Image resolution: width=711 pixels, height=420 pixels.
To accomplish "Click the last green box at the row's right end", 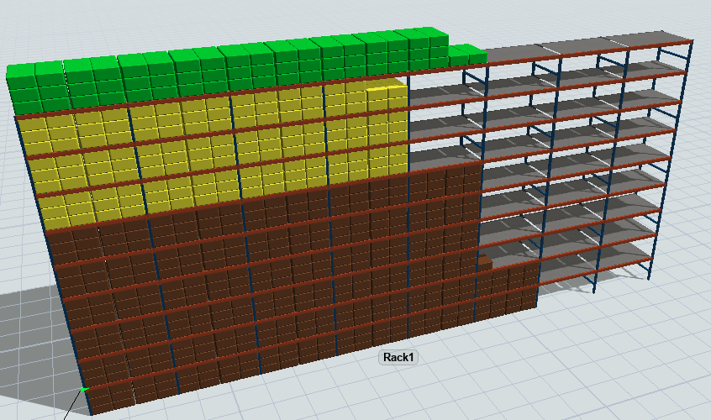I will 460,55.
